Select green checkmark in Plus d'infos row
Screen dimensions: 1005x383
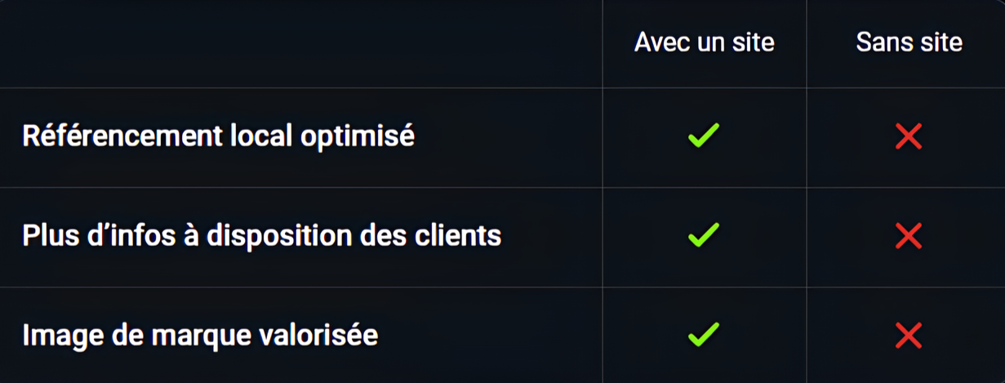[704, 235]
